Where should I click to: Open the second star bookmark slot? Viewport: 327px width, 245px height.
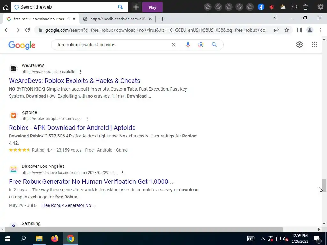pyautogui.click(x=218, y=7)
